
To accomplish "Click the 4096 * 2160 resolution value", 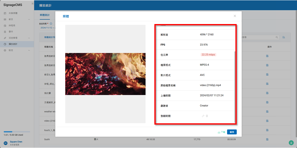I will click(x=207, y=35).
